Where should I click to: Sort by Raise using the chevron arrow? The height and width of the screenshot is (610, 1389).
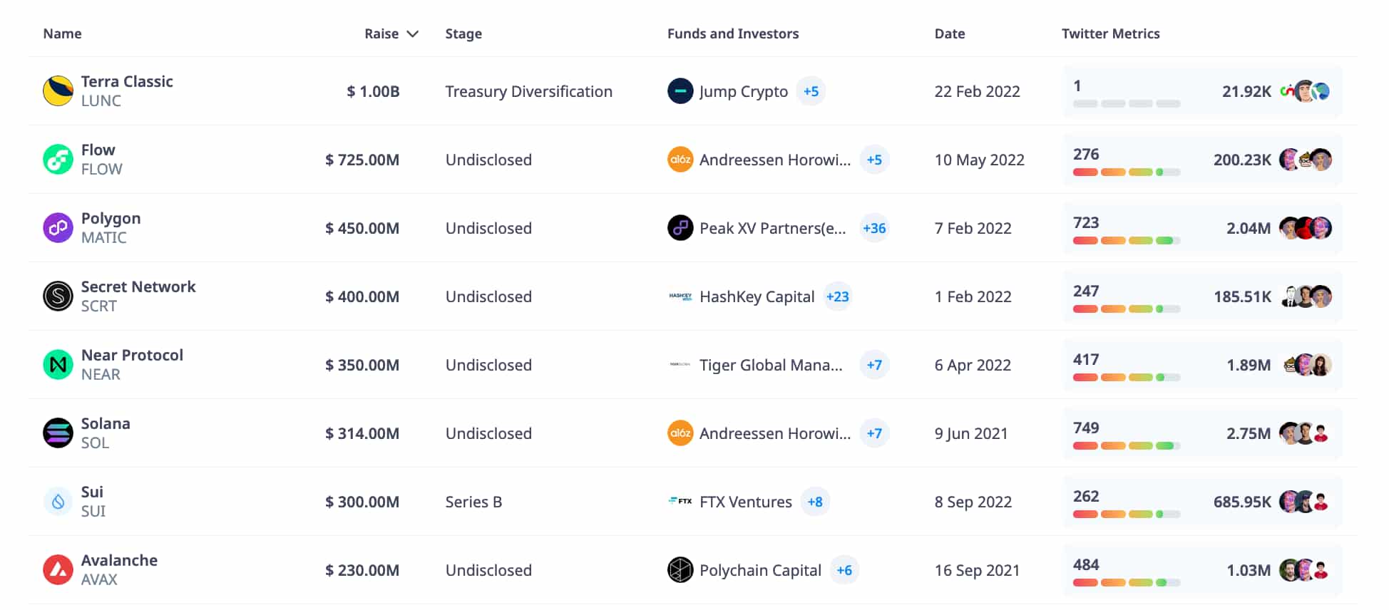coord(412,34)
